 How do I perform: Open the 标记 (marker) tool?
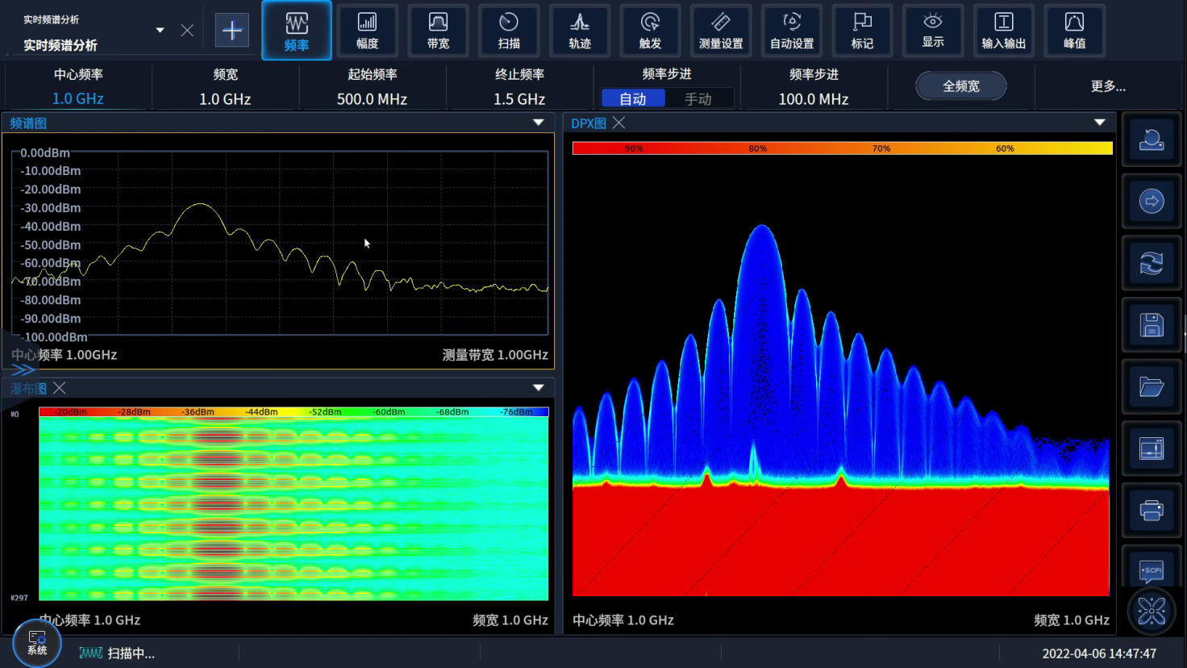pos(862,31)
